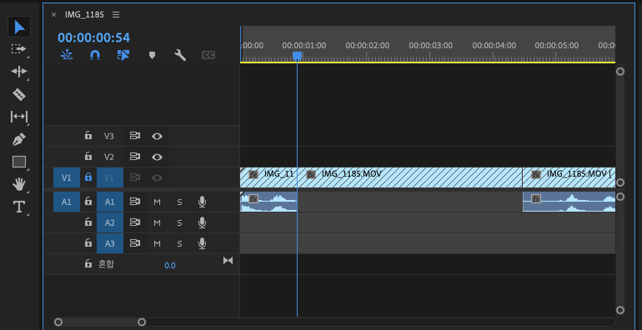642x330 pixels.
Task: Target the V3 track header
Action: (109, 136)
